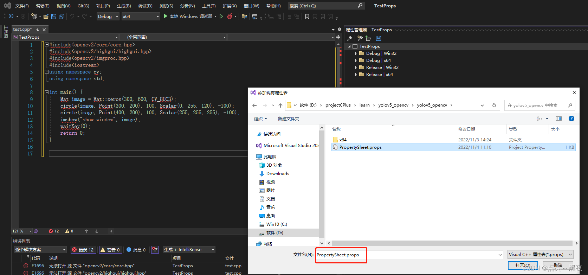Start without debugging using outlined play icon

[221, 17]
